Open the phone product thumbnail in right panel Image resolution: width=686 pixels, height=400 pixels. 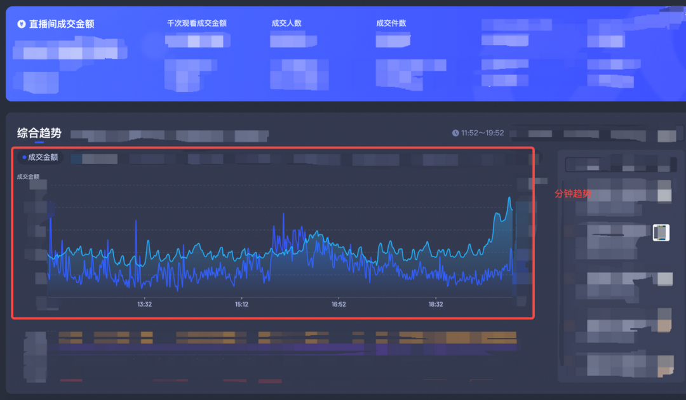[661, 232]
